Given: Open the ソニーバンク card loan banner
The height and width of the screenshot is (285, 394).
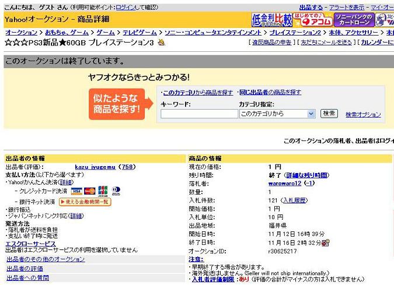Looking at the screenshot, I should tap(354, 20).
